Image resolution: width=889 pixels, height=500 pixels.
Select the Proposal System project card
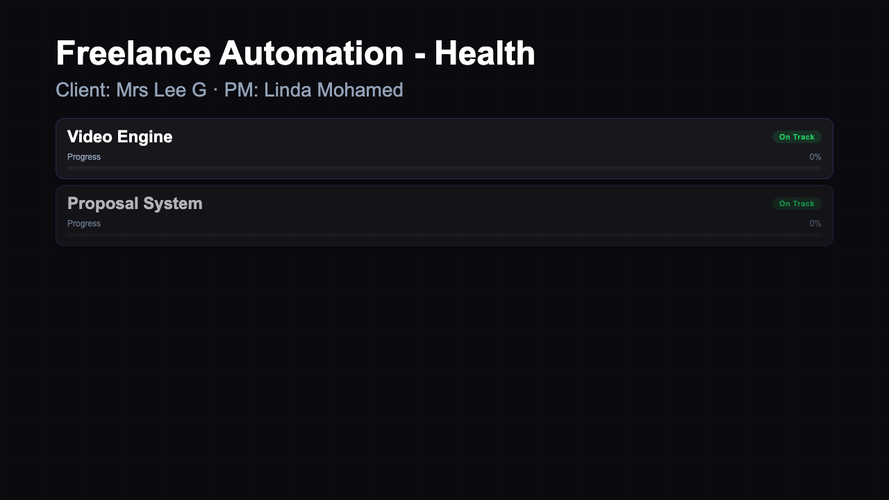444,215
